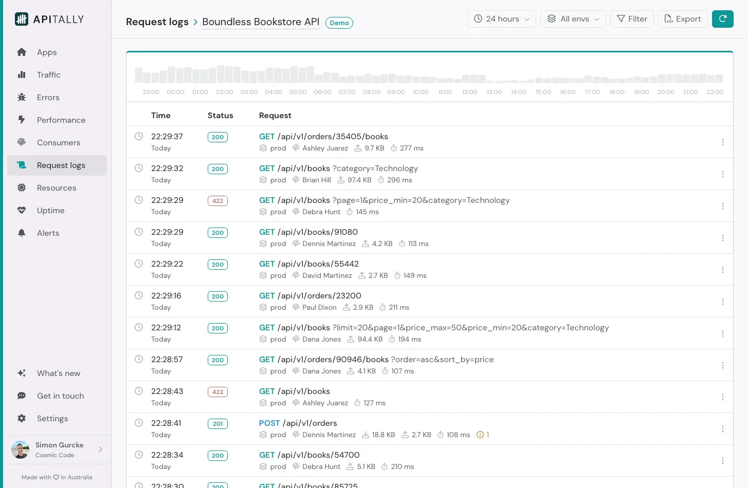Screen dimensions: 748x488
Task: Click consumer name Brian Hill
Action: 317,180
